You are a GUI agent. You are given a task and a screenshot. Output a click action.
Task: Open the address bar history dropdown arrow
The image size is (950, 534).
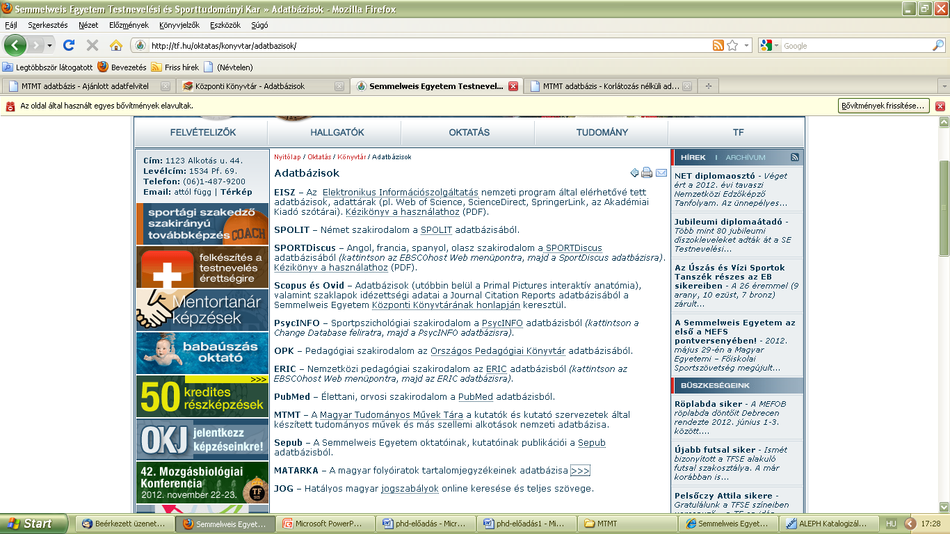[747, 45]
